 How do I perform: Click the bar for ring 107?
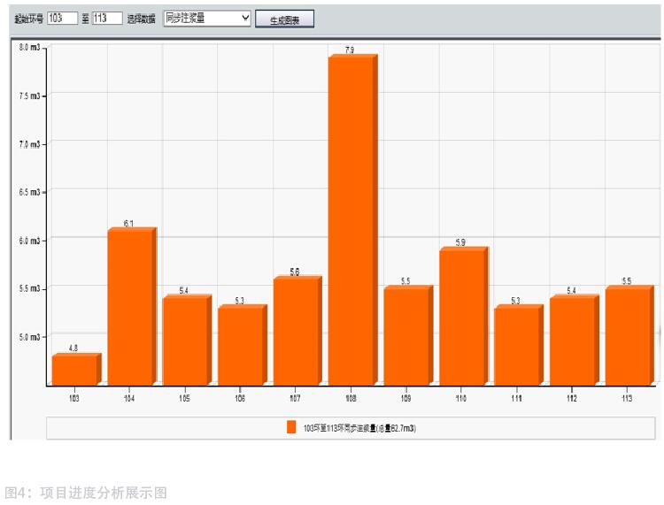pos(295,332)
